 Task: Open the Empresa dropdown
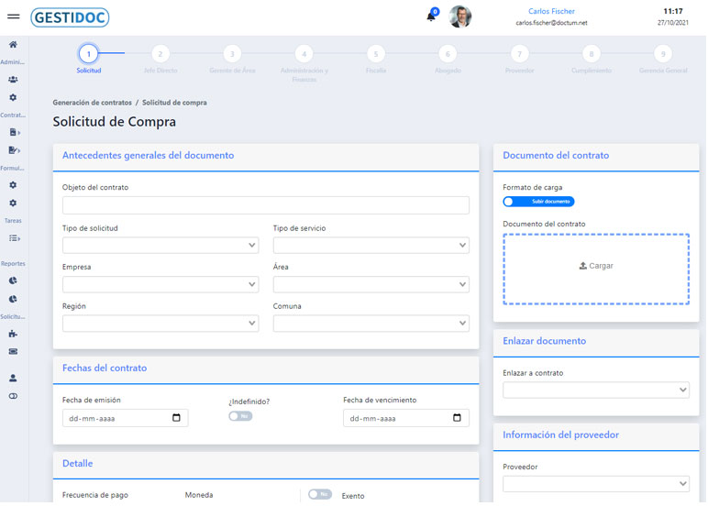pyautogui.click(x=160, y=284)
